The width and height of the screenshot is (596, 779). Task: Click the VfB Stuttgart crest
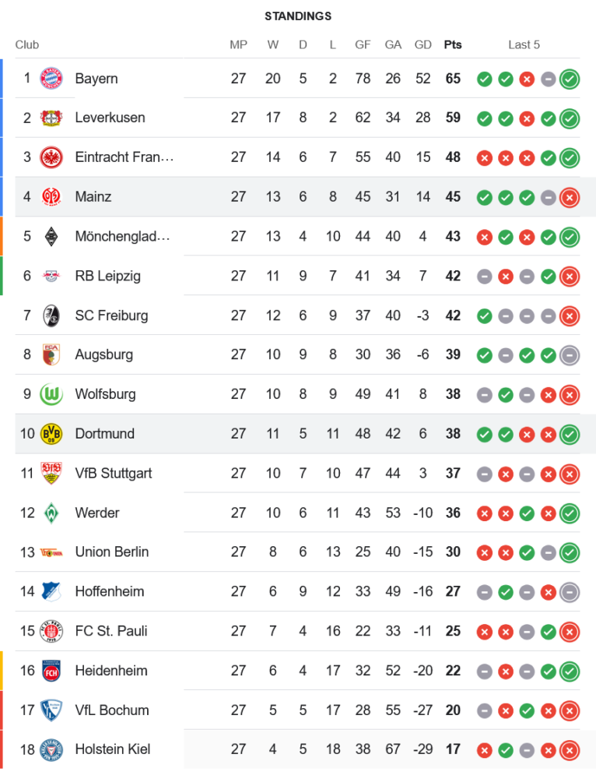pyautogui.click(x=51, y=473)
